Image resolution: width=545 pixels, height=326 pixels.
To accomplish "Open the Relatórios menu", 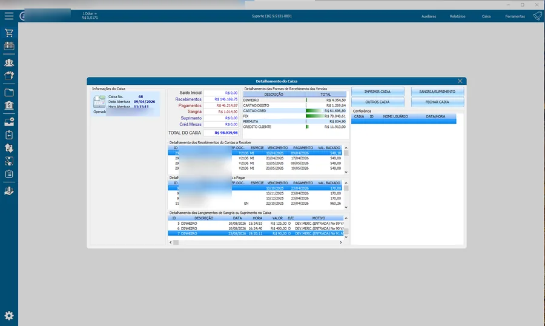I will tap(457, 16).
